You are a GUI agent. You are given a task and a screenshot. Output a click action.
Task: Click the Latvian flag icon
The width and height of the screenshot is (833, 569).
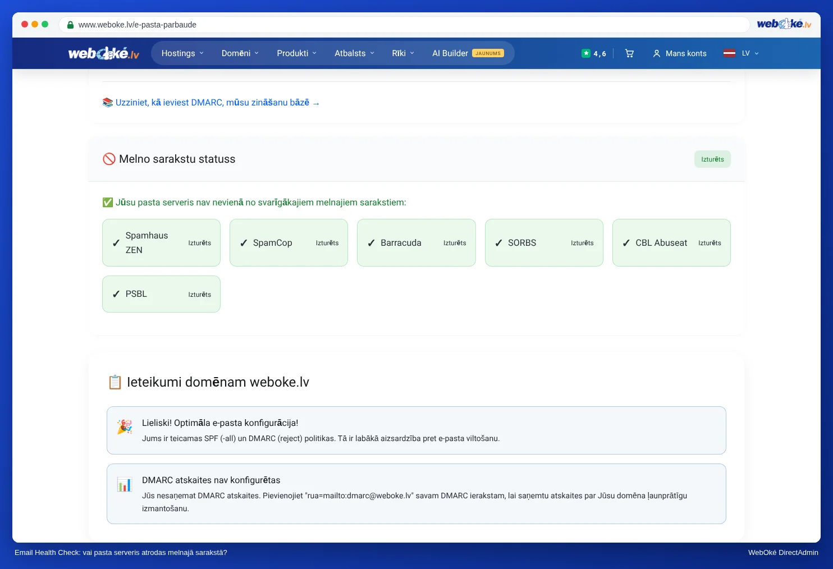pos(729,53)
